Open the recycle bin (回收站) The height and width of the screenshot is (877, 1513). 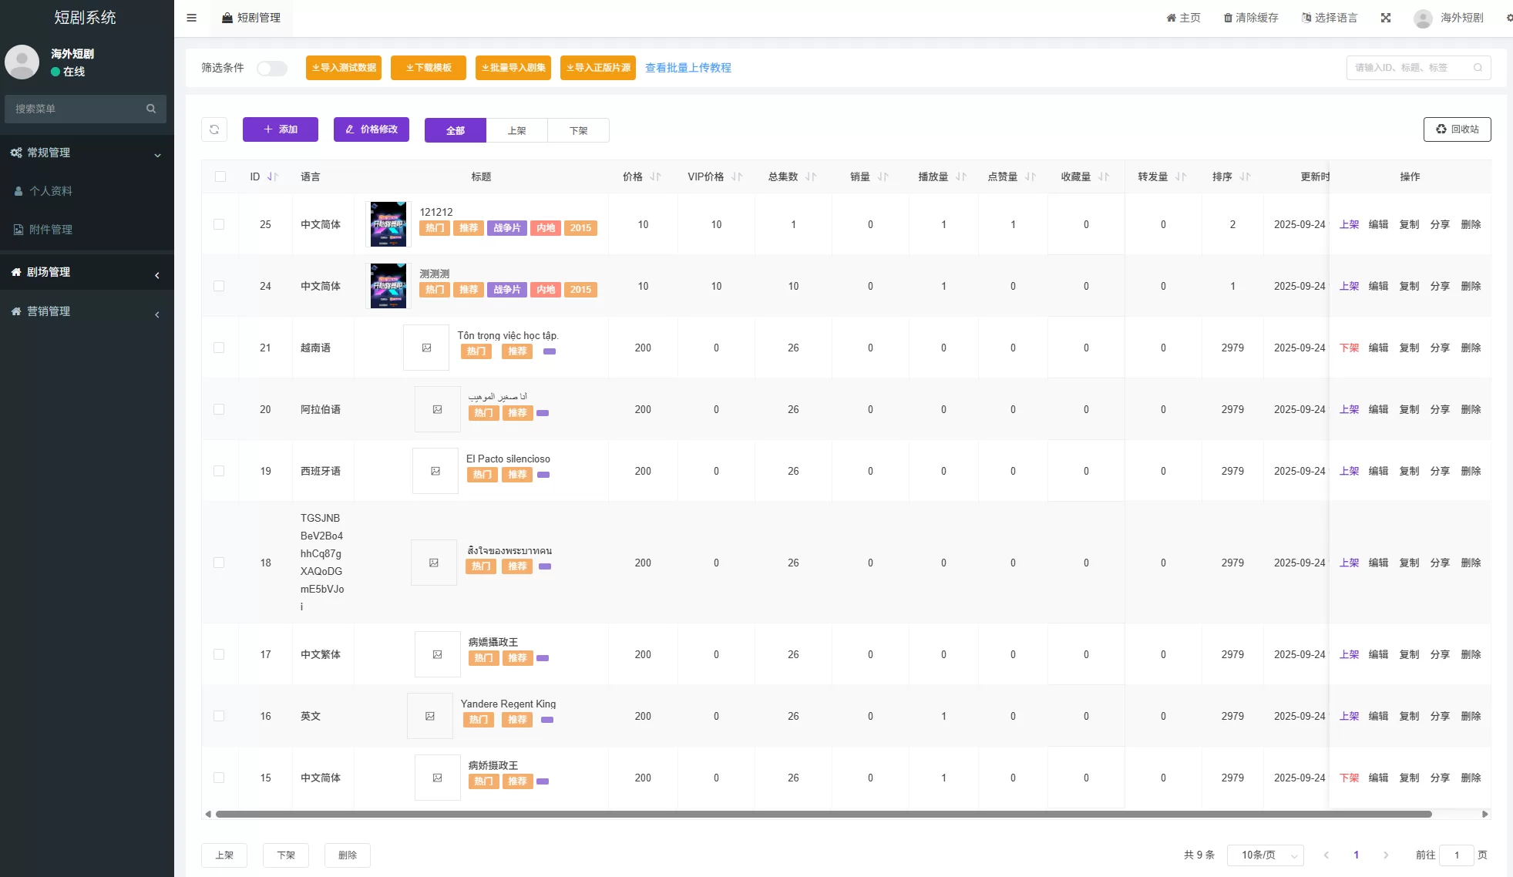[x=1457, y=129]
